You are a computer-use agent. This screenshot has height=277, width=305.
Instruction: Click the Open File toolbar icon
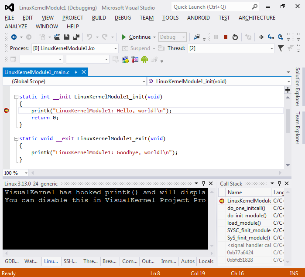pyautogui.click(x=57, y=37)
